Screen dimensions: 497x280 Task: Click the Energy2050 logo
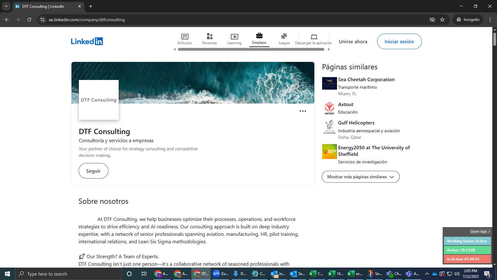pyautogui.click(x=330, y=152)
